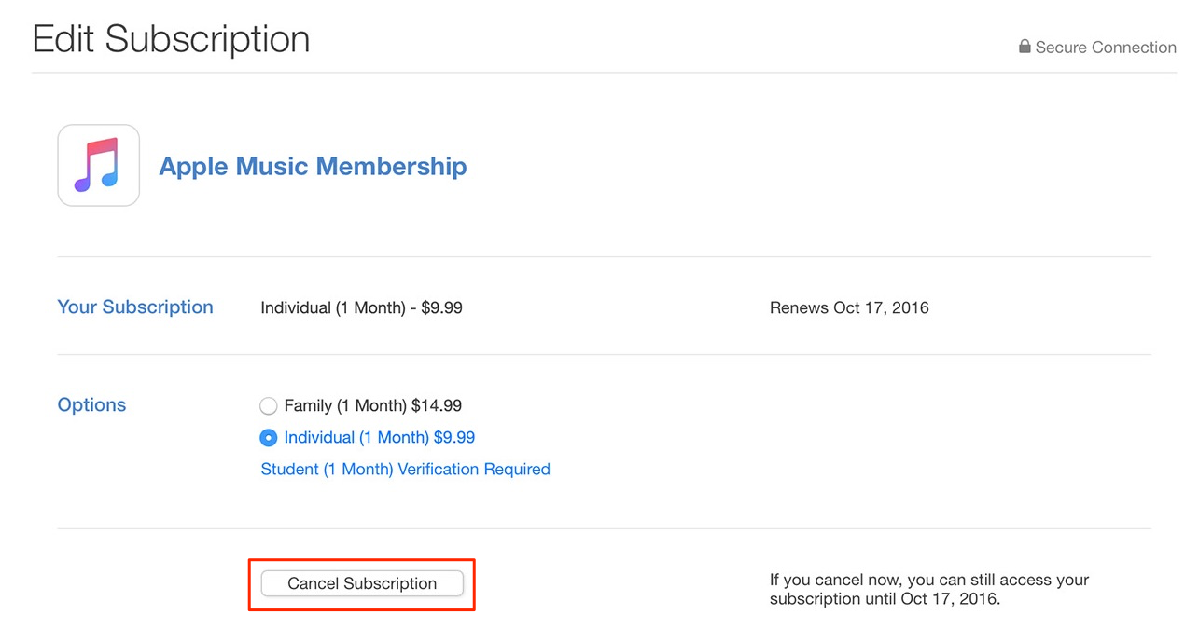Click the Your Subscription section label

pos(135,307)
